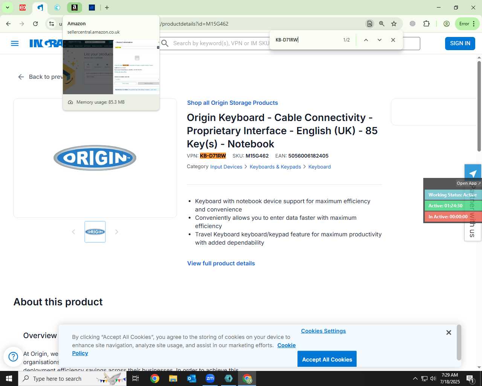Open Cookies Settings
The image size is (482, 386).
click(x=323, y=331)
